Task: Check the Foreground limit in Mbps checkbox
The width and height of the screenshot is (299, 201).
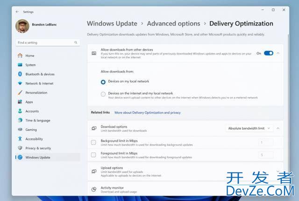Action: pyautogui.click(x=93, y=155)
